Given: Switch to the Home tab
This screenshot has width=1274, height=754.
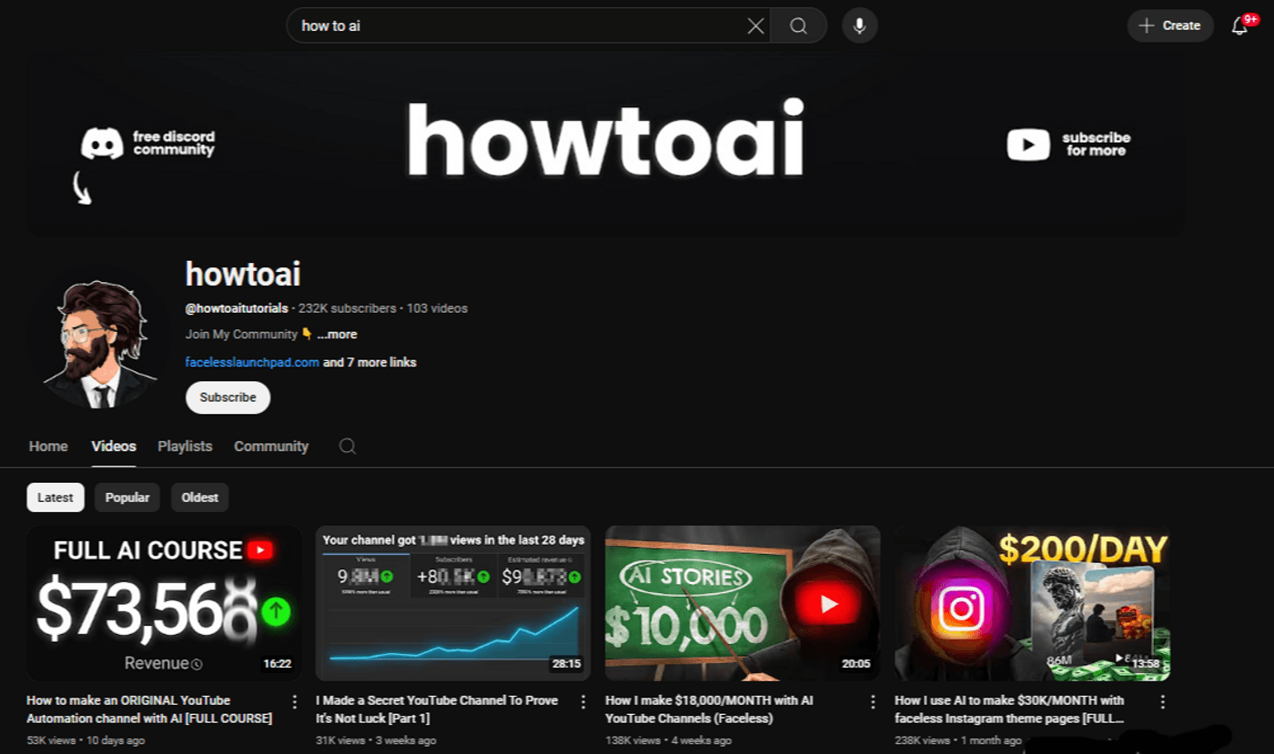Looking at the screenshot, I should [x=47, y=446].
